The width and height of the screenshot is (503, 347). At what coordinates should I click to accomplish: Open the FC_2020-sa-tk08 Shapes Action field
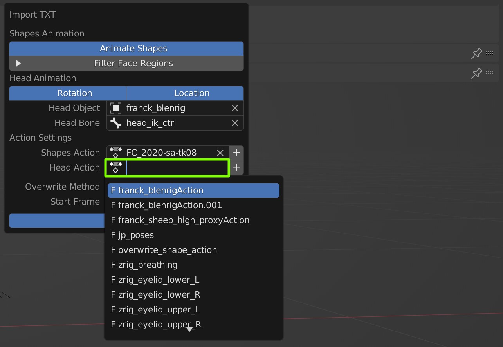[x=168, y=153]
